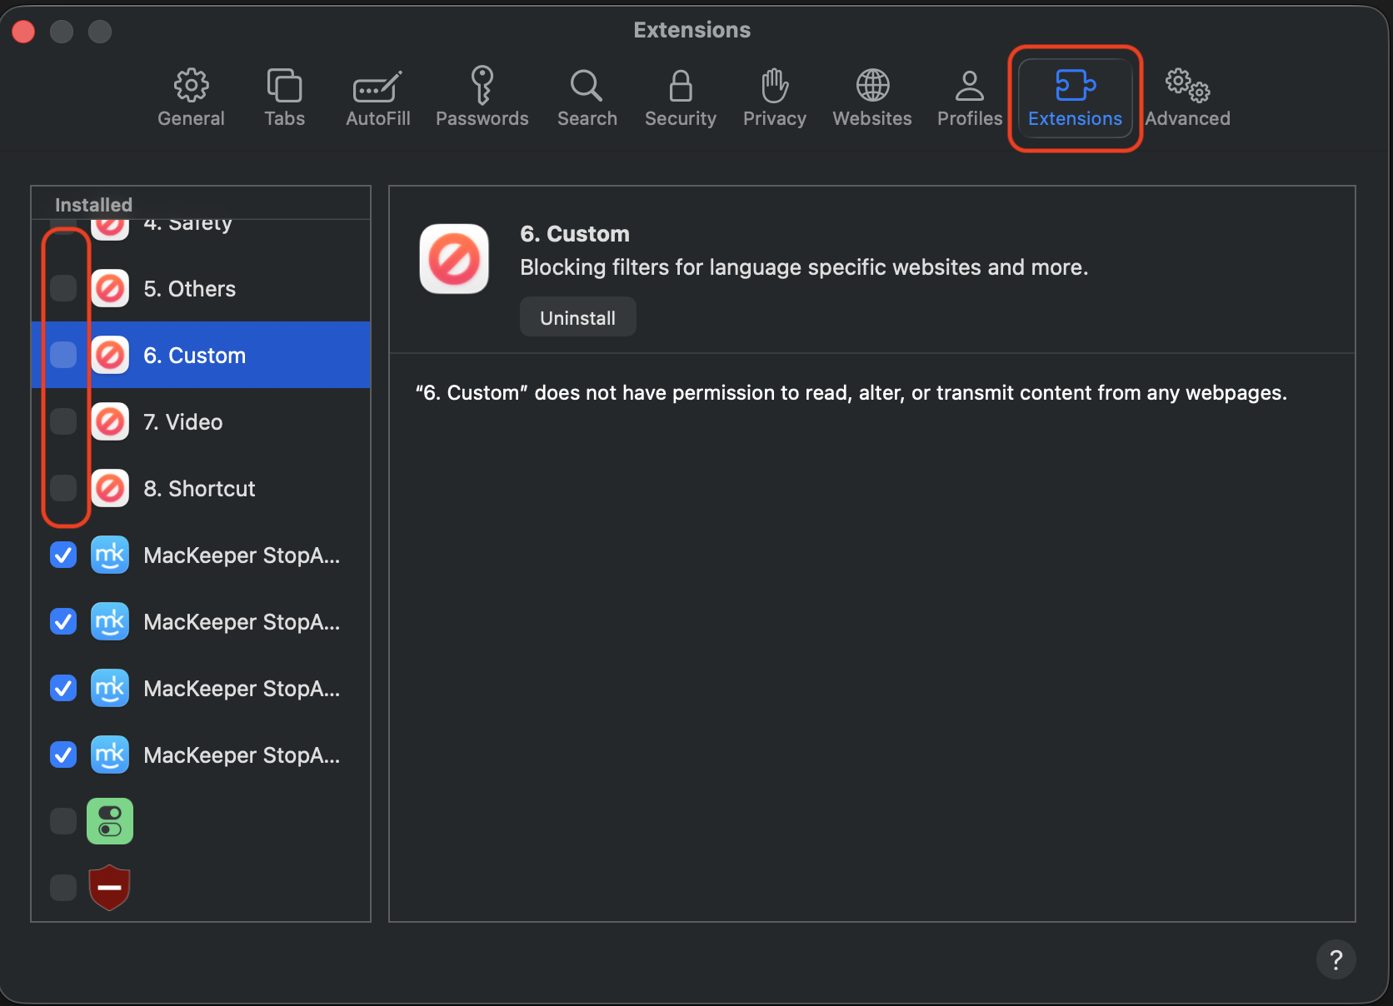Open the Help question mark button
The height and width of the screenshot is (1006, 1393).
pos(1336,960)
